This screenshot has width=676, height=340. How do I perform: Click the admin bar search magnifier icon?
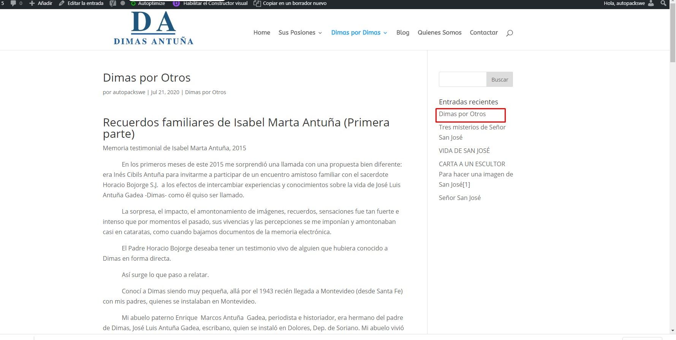click(663, 3)
